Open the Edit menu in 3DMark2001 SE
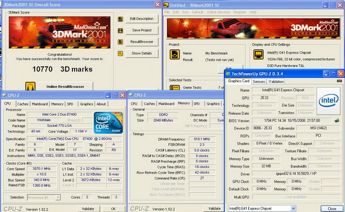 coord(176,12)
